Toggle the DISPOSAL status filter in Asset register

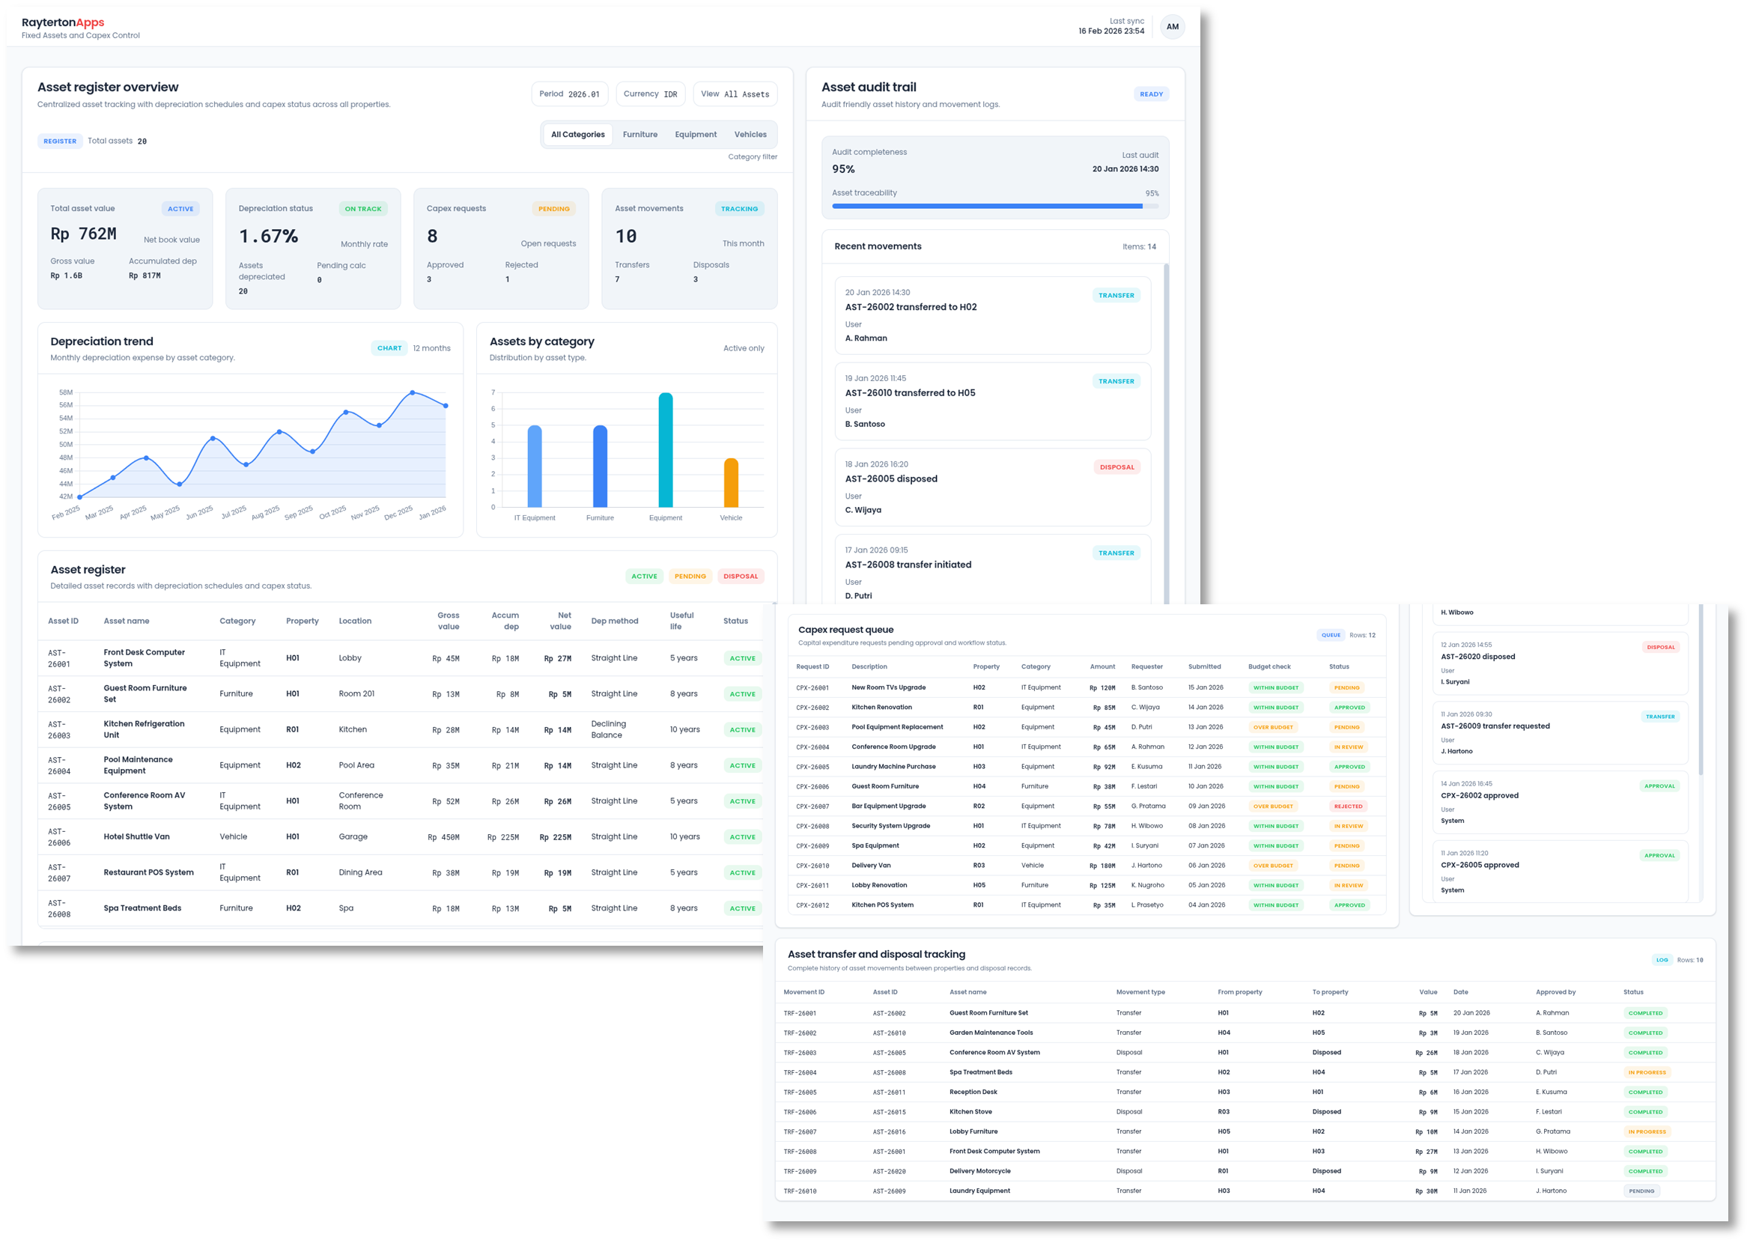[x=740, y=577]
